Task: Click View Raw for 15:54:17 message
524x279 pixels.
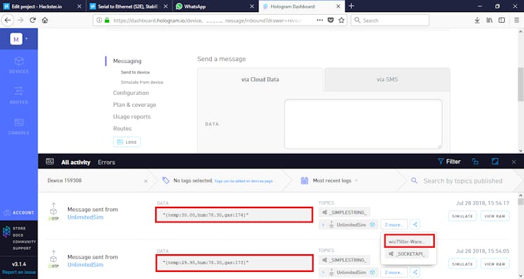Action: (x=494, y=216)
